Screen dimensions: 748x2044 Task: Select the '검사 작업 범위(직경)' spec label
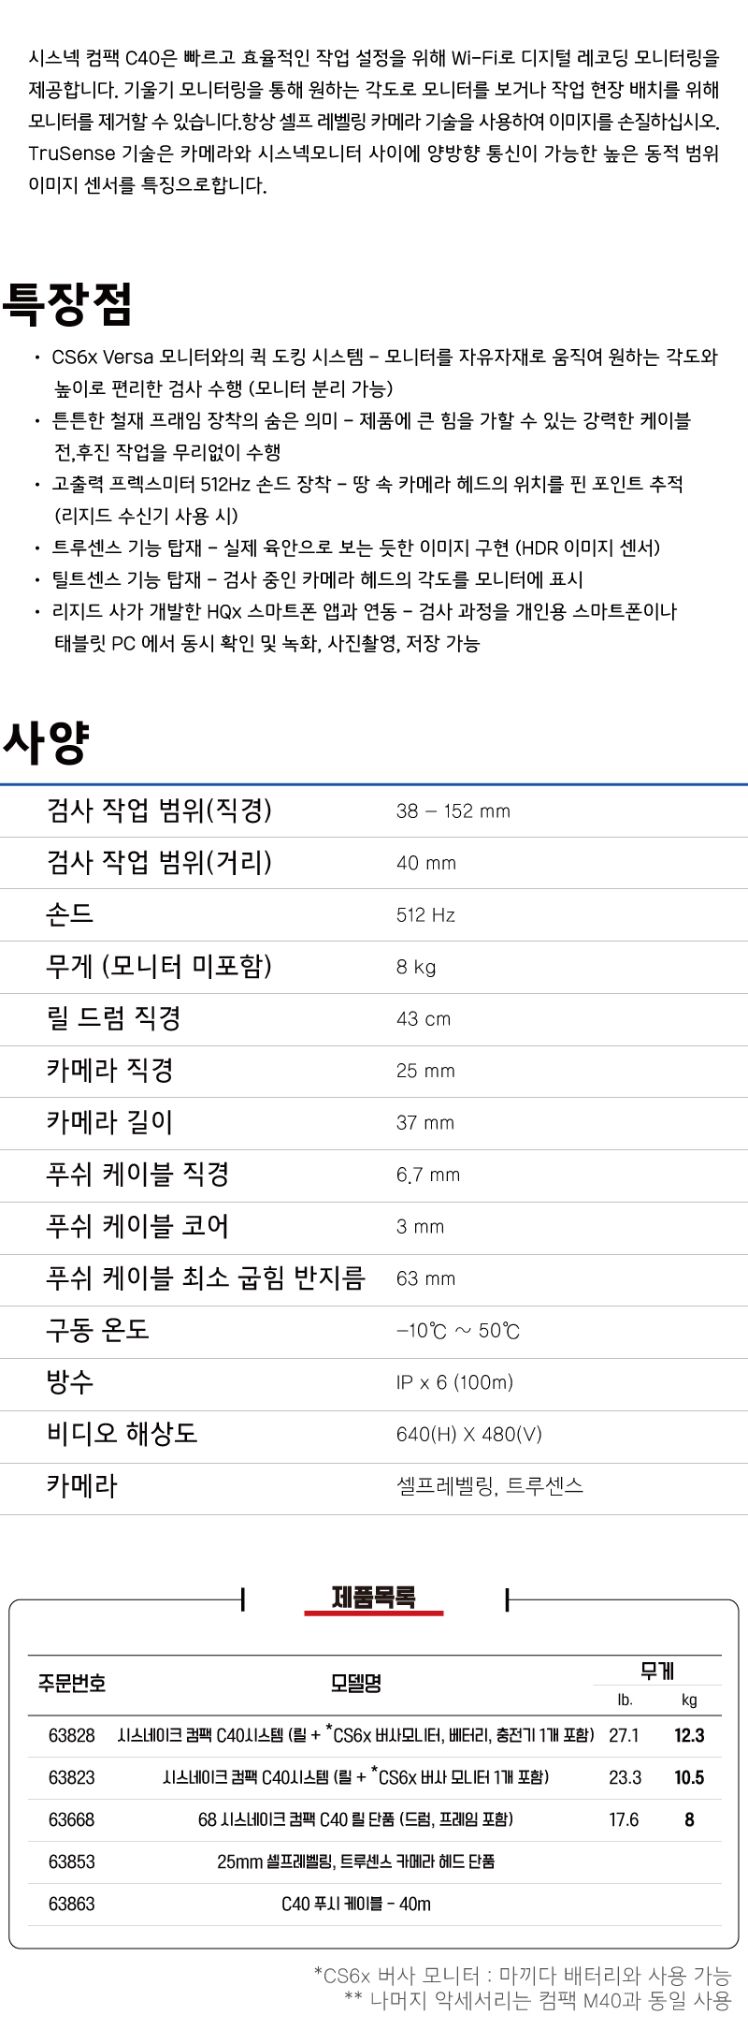coord(159,810)
